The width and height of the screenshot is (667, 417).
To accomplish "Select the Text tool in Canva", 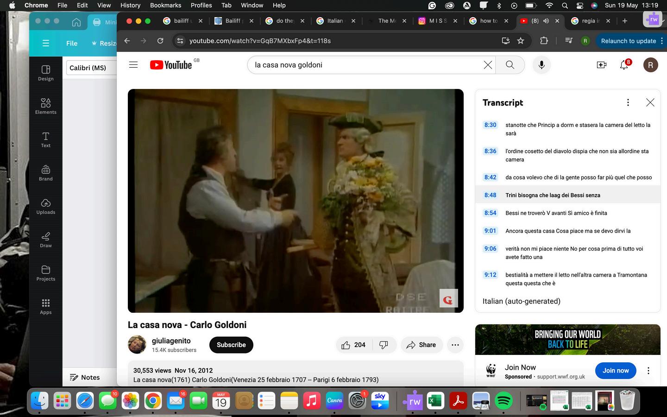I will tap(46, 140).
